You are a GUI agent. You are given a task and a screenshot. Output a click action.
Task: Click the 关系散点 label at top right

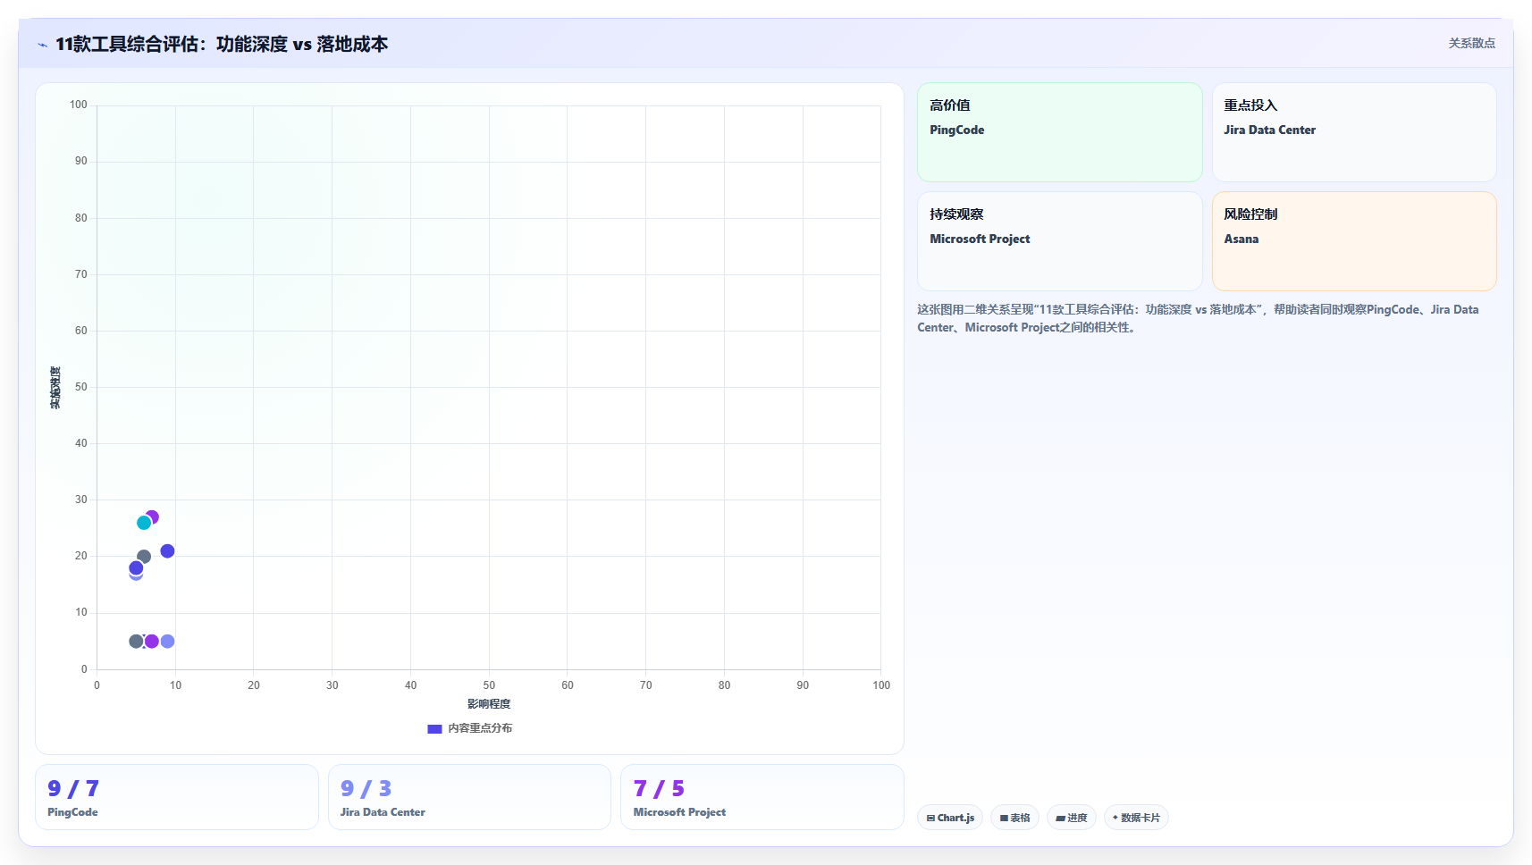(1471, 43)
